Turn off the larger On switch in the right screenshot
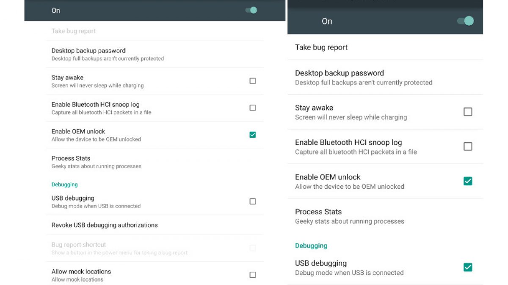Image resolution: width=508 pixels, height=285 pixels. pos(466,21)
